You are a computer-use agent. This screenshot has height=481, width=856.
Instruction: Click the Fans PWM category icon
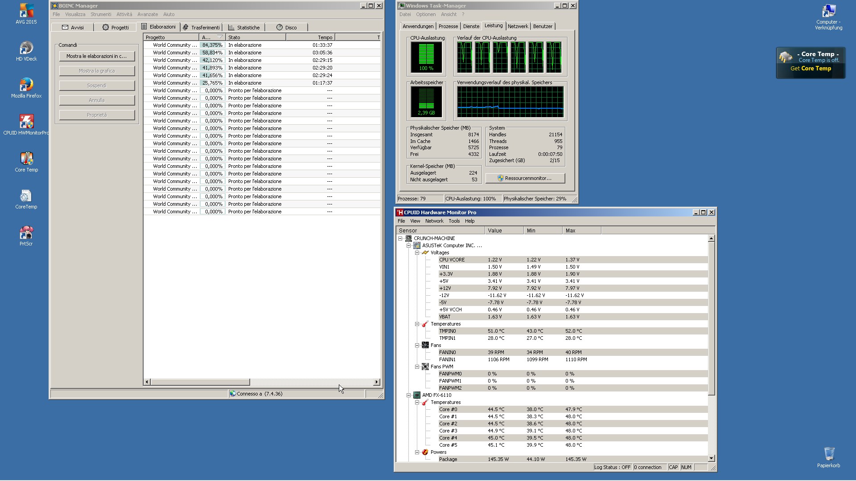tap(425, 367)
